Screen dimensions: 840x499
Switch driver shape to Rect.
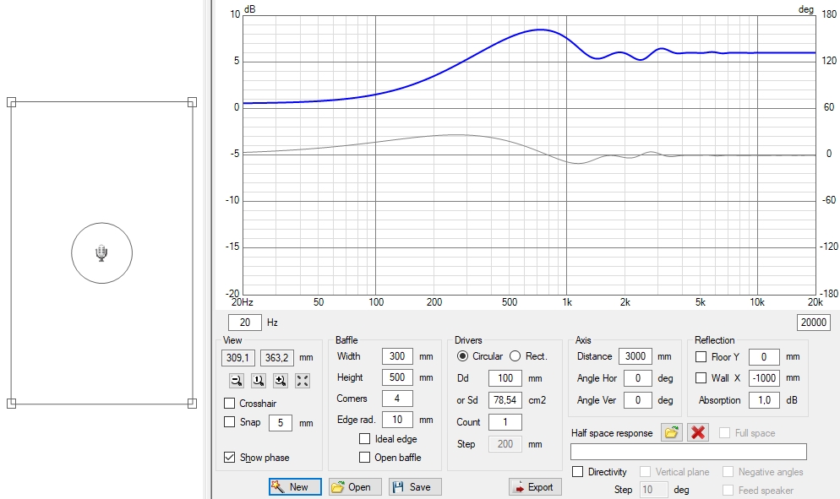click(x=515, y=356)
